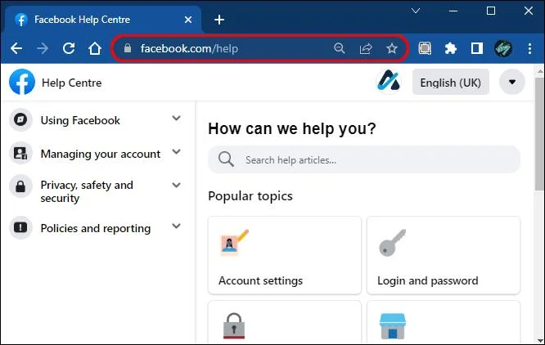This screenshot has height=345, width=545.
Task: Click the Using Facebook compass icon
Action: pyautogui.click(x=20, y=119)
